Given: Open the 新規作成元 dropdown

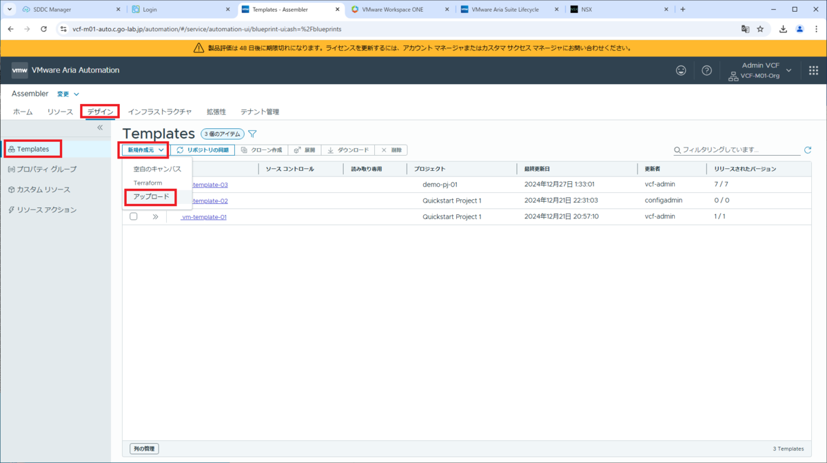Looking at the screenshot, I should point(145,150).
